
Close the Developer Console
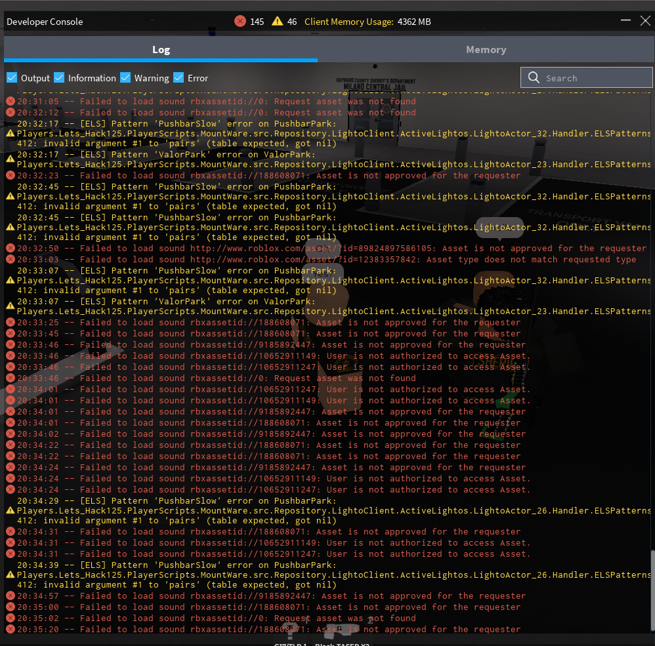tap(644, 21)
